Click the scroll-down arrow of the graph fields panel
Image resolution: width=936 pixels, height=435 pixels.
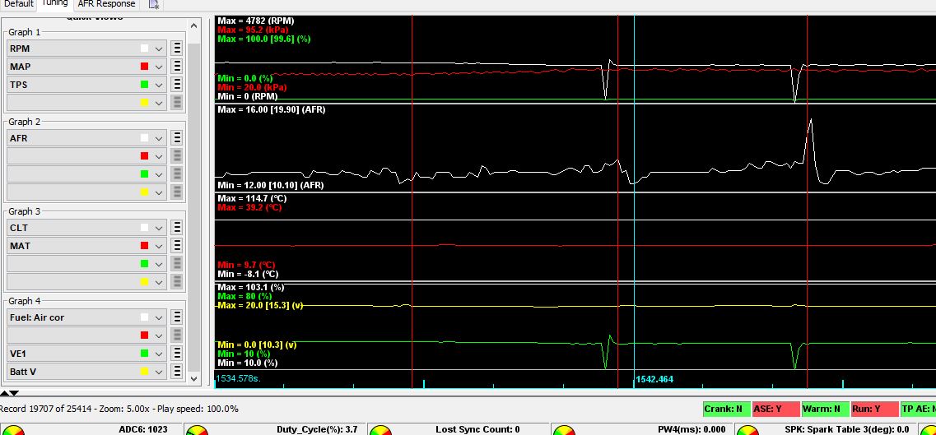194,379
